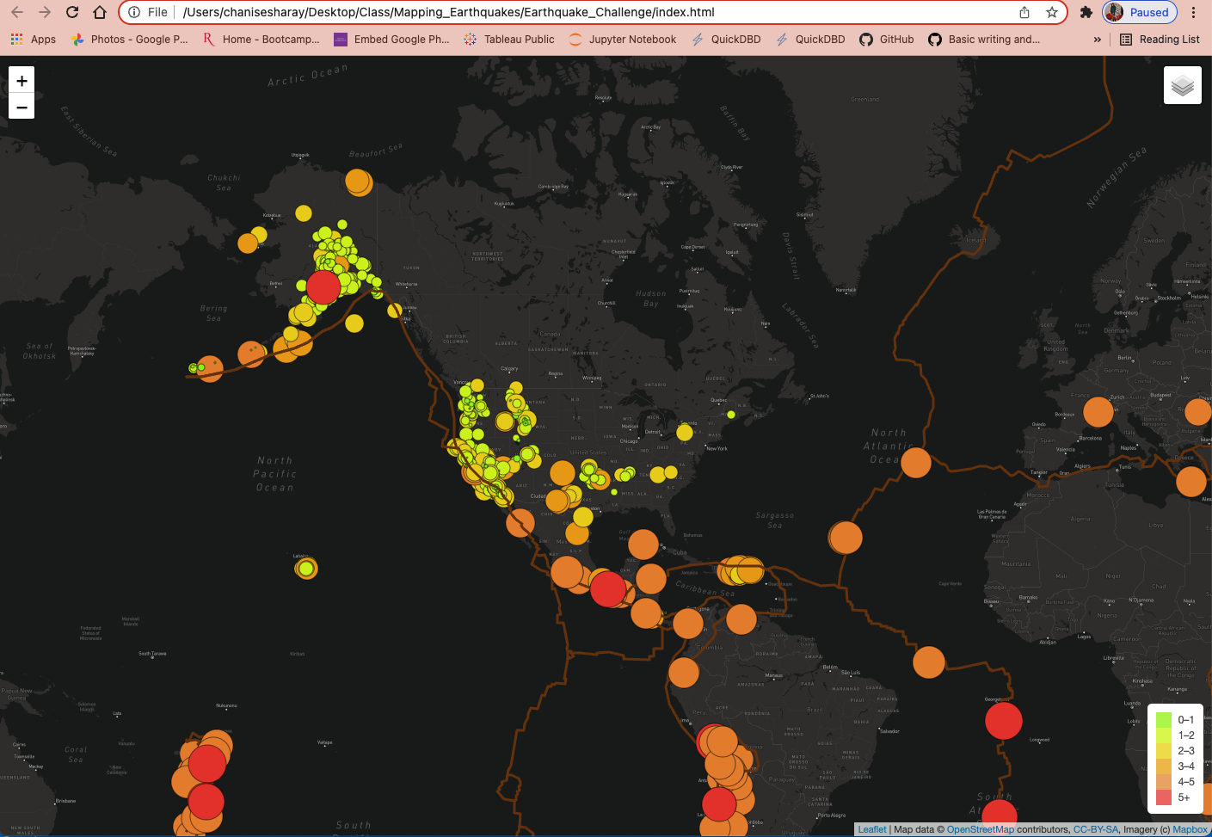Viewport: 1212px width, 837px height.
Task: Go back to the previous page
Action: point(17,12)
